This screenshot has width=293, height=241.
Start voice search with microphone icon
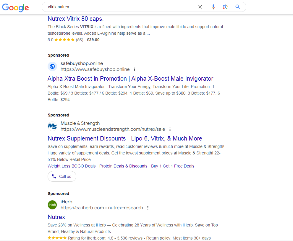213,7
